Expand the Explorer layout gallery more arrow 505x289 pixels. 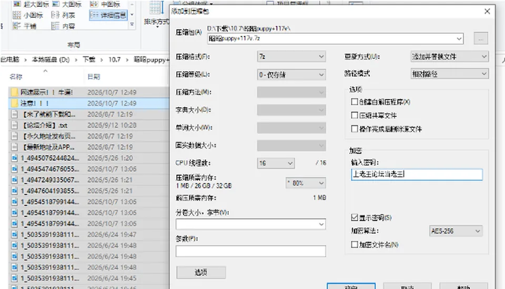tap(132, 25)
